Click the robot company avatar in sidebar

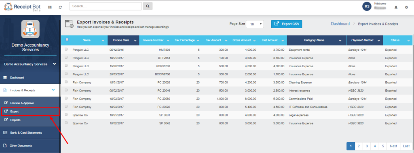(30, 29)
